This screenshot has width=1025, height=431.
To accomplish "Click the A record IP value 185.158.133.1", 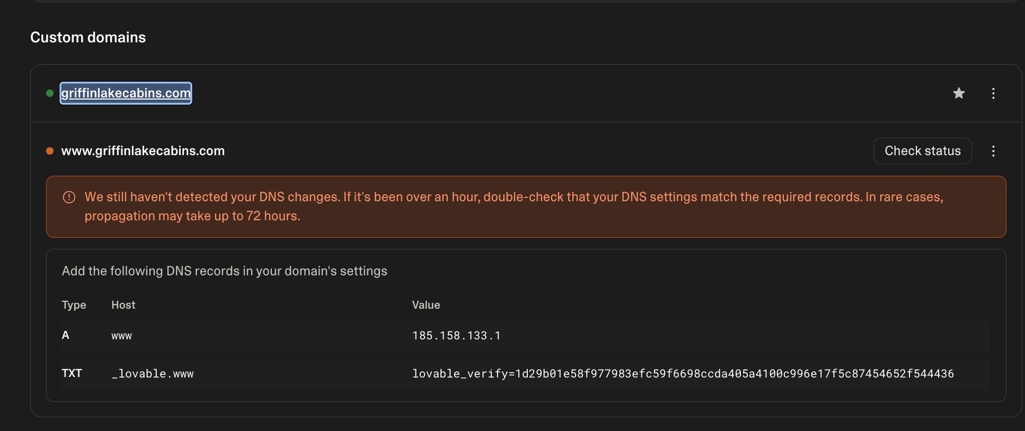I will (456, 335).
